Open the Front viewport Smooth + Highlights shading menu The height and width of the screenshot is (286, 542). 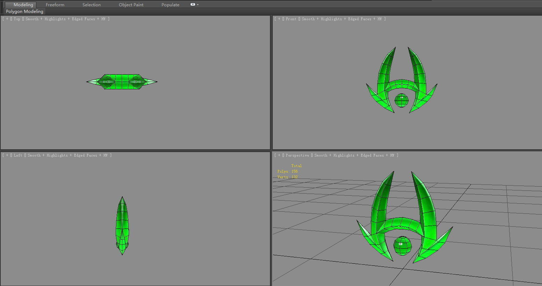(341, 19)
